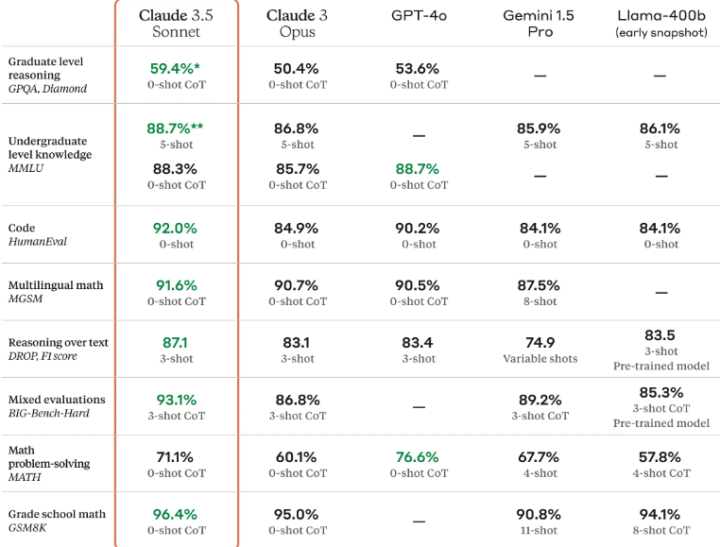
Task: Click the green 93.1% BIG-Bench-Hard score
Action: (176, 400)
